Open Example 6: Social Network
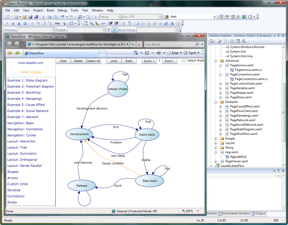The height and width of the screenshot is (225, 288). 28,111
